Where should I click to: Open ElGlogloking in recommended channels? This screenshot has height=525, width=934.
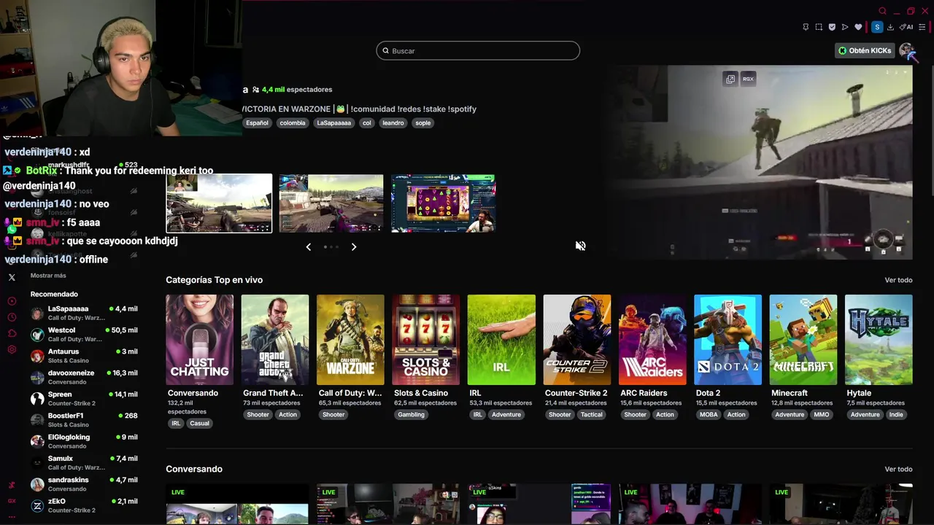coord(84,441)
